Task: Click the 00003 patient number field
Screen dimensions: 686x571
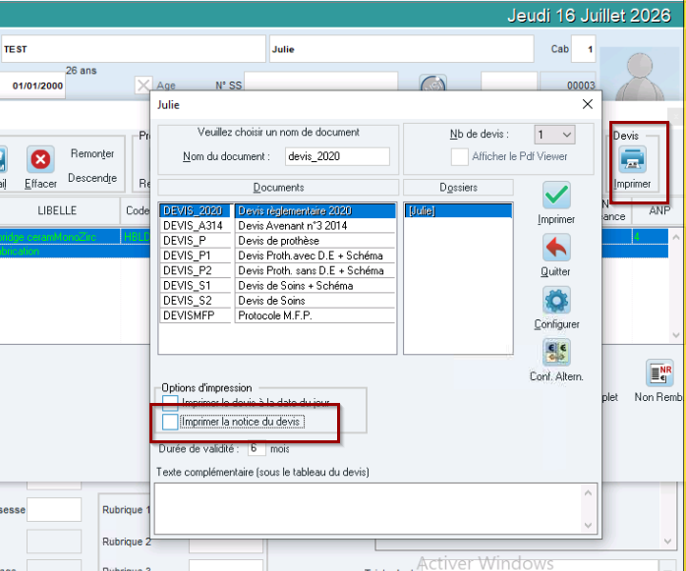Action: point(568,83)
